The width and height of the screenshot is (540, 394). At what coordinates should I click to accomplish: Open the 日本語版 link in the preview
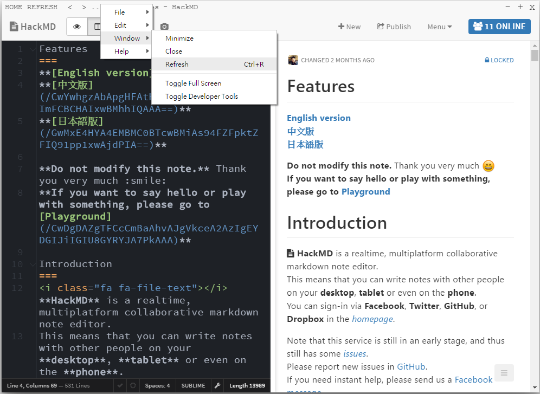305,144
